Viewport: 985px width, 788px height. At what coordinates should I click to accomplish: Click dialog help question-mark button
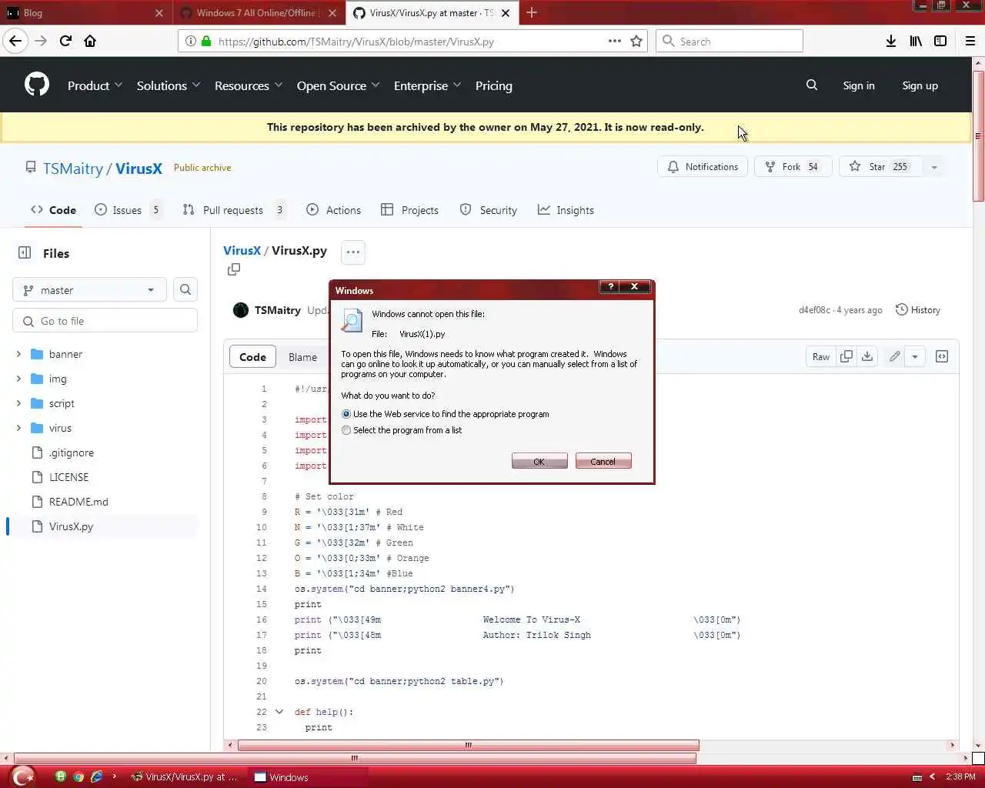coord(610,286)
